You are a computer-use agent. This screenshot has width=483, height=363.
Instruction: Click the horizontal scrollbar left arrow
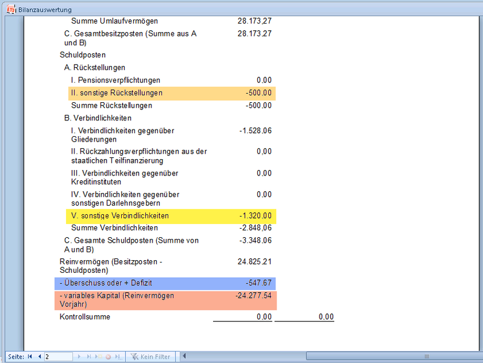coord(185,356)
